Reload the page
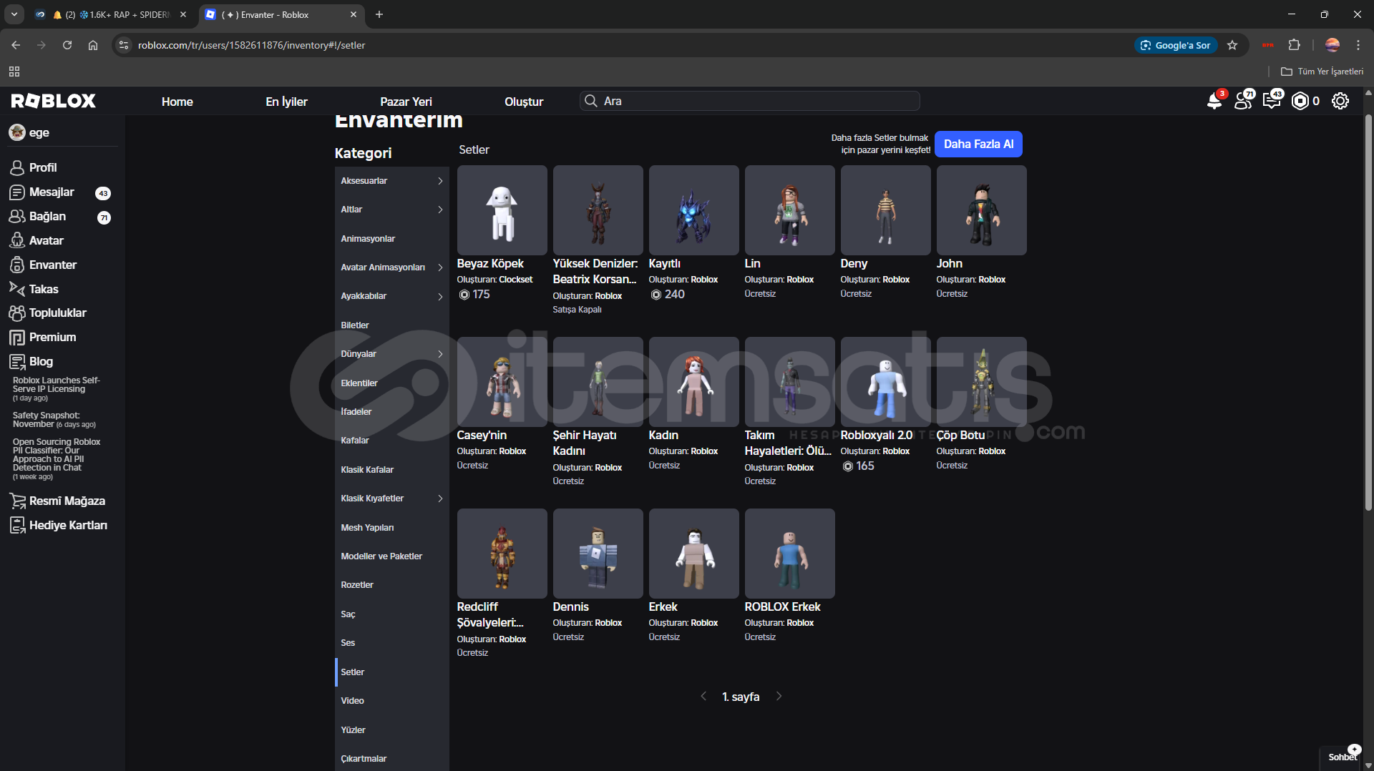Image resolution: width=1374 pixels, height=771 pixels. (x=67, y=45)
